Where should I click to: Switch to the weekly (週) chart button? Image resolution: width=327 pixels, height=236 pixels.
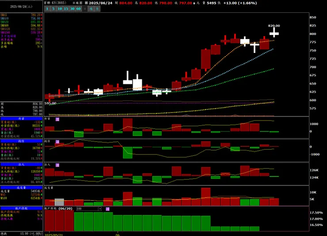click(x=91, y=9)
